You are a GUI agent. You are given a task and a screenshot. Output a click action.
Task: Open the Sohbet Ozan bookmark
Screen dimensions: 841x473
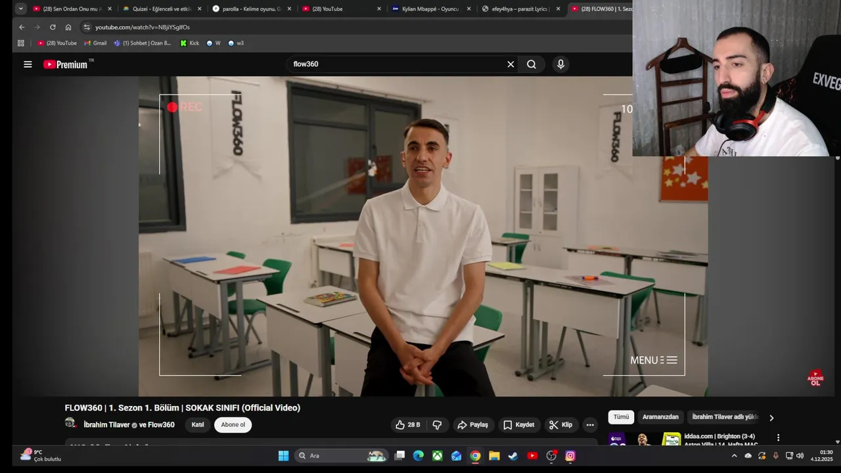(x=142, y=43)
